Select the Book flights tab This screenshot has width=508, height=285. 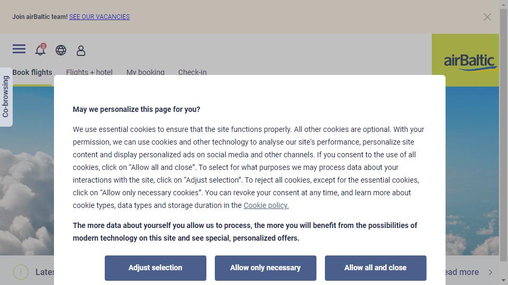pyautogui.click(x=32, y=72)
